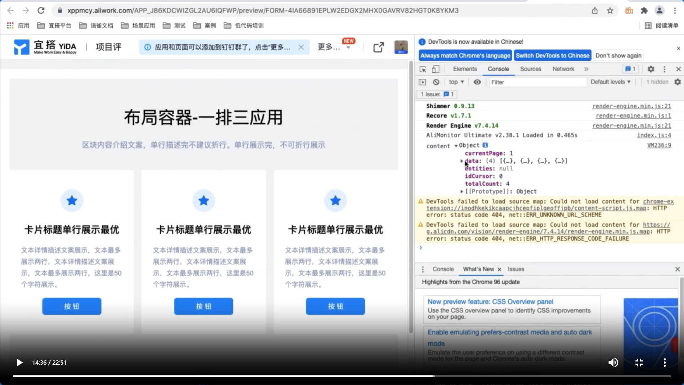Expand the data array in console object

pyautogui.click(x=462, y=161)
